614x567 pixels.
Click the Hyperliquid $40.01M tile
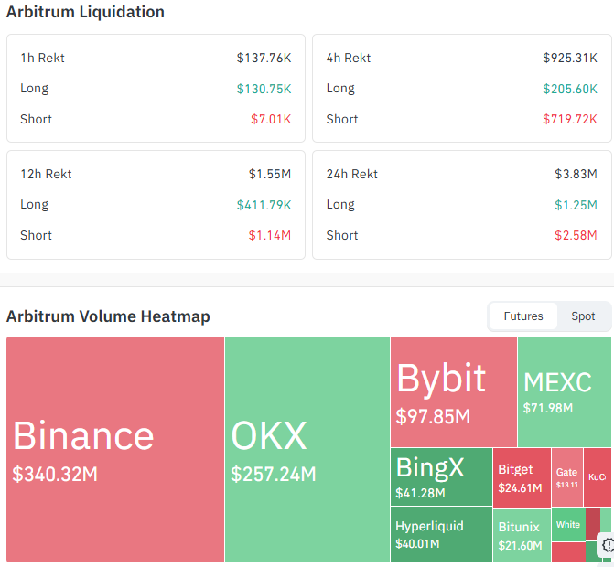[441, 534]
